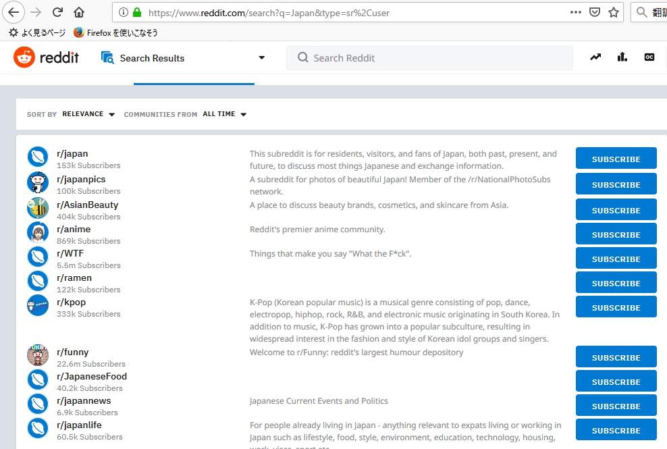This screenshot has width=667, height=449.
Task: Focus the Search Reddit input field
Action: [x=429, y=58]
